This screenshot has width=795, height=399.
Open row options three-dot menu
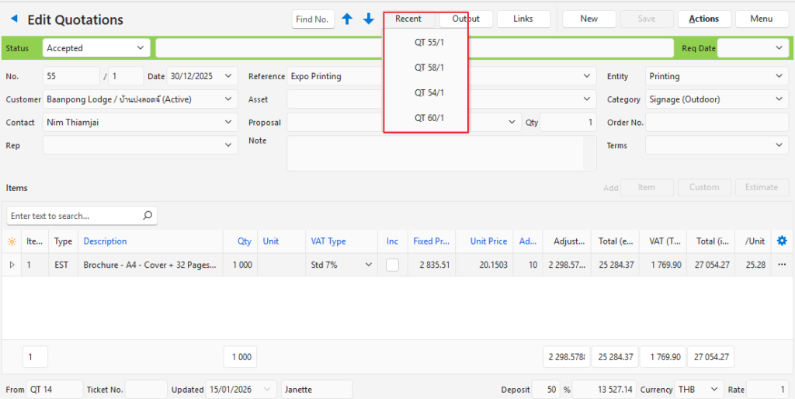tap(782, 265)
